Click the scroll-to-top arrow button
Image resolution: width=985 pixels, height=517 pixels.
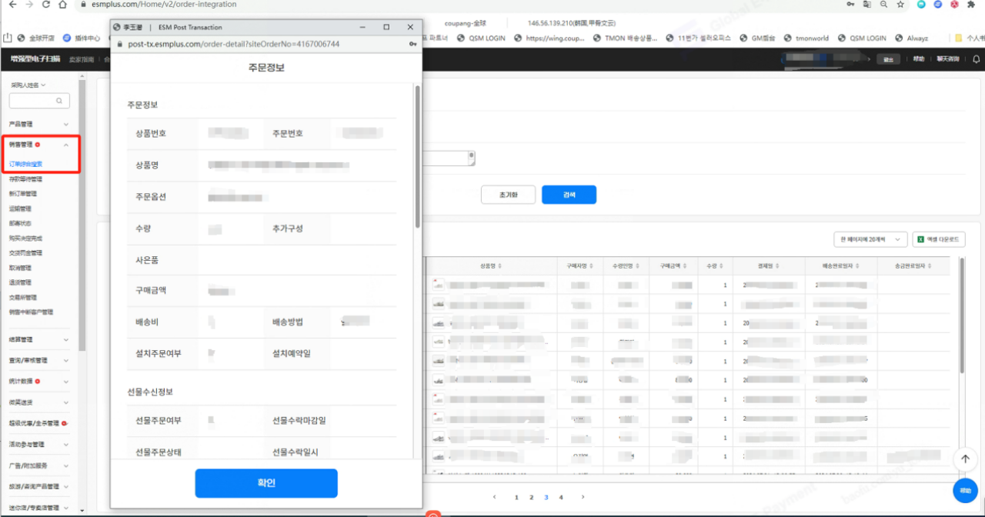point(965,459)
